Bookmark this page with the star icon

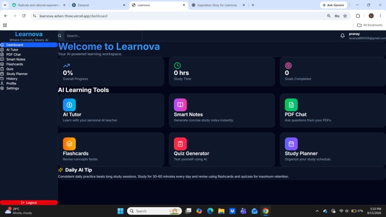tap(345, 16)
